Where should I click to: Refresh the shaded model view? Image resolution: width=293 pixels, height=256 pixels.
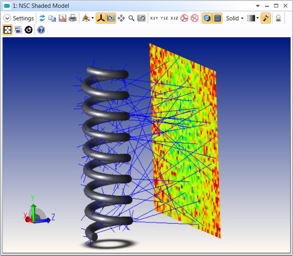tap(42, 18)
